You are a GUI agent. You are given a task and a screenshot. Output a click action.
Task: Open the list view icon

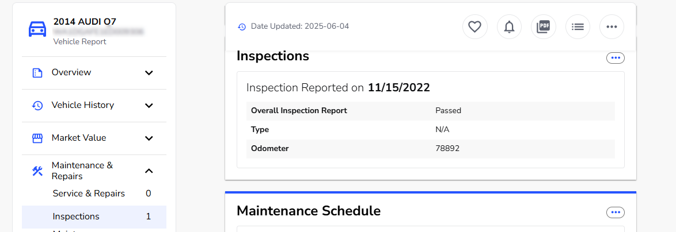(x=578, y=26)
